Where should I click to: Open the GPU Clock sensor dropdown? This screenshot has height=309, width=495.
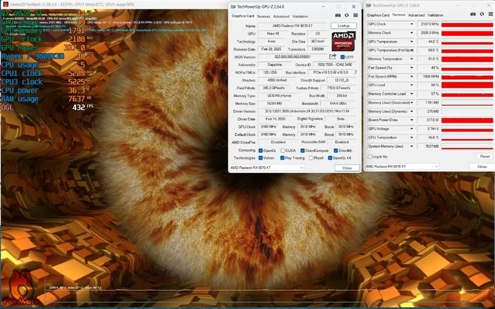point(411,24)
